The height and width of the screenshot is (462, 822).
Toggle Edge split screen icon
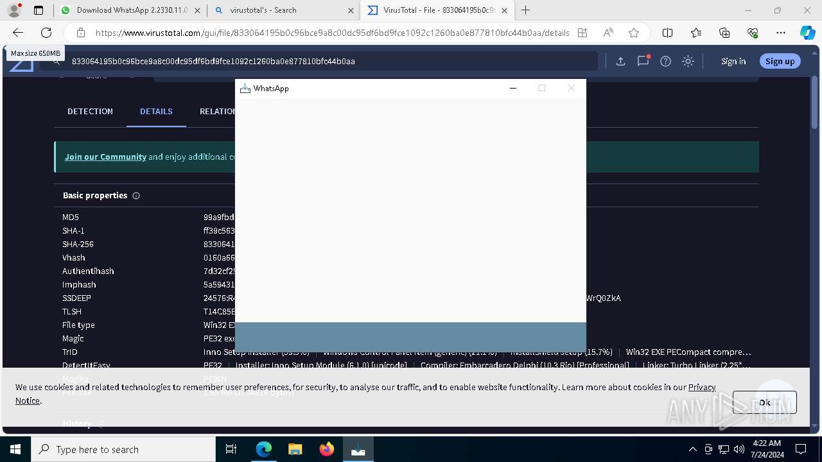(667, 33)
